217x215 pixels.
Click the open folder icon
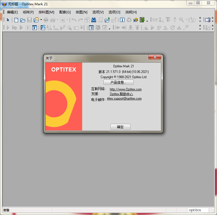23,20
